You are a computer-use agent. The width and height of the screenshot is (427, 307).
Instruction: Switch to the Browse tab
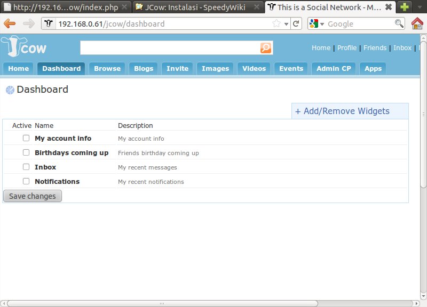[107, 68]
